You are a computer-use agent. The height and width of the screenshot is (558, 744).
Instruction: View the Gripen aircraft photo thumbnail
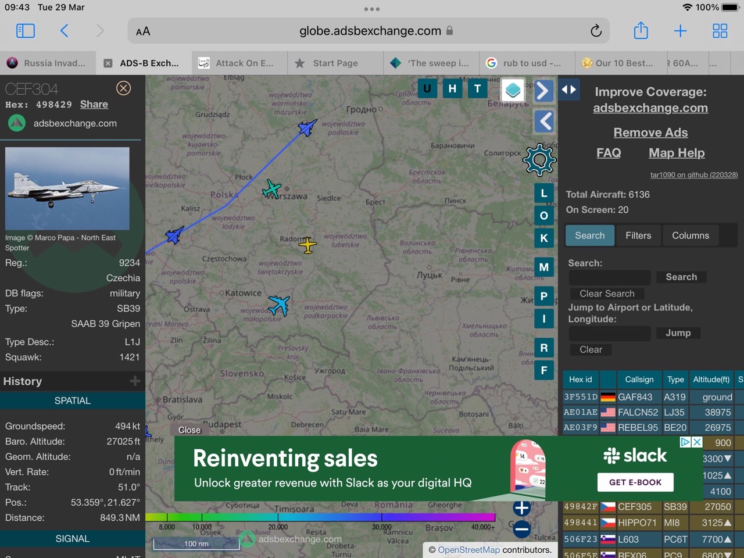pos(67,188)
